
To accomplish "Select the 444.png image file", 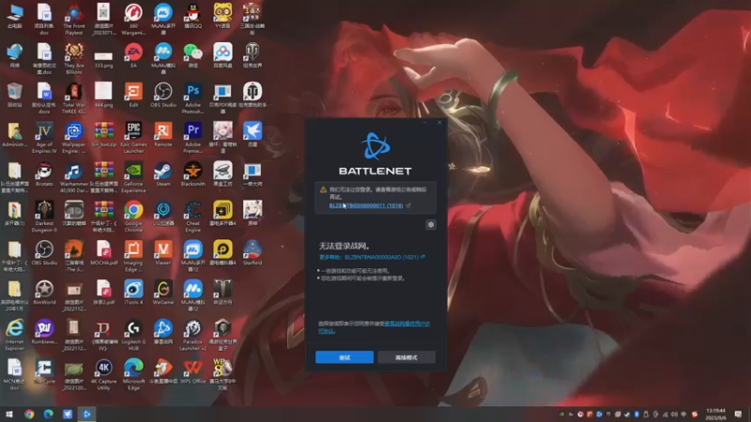I will [103, 95].
